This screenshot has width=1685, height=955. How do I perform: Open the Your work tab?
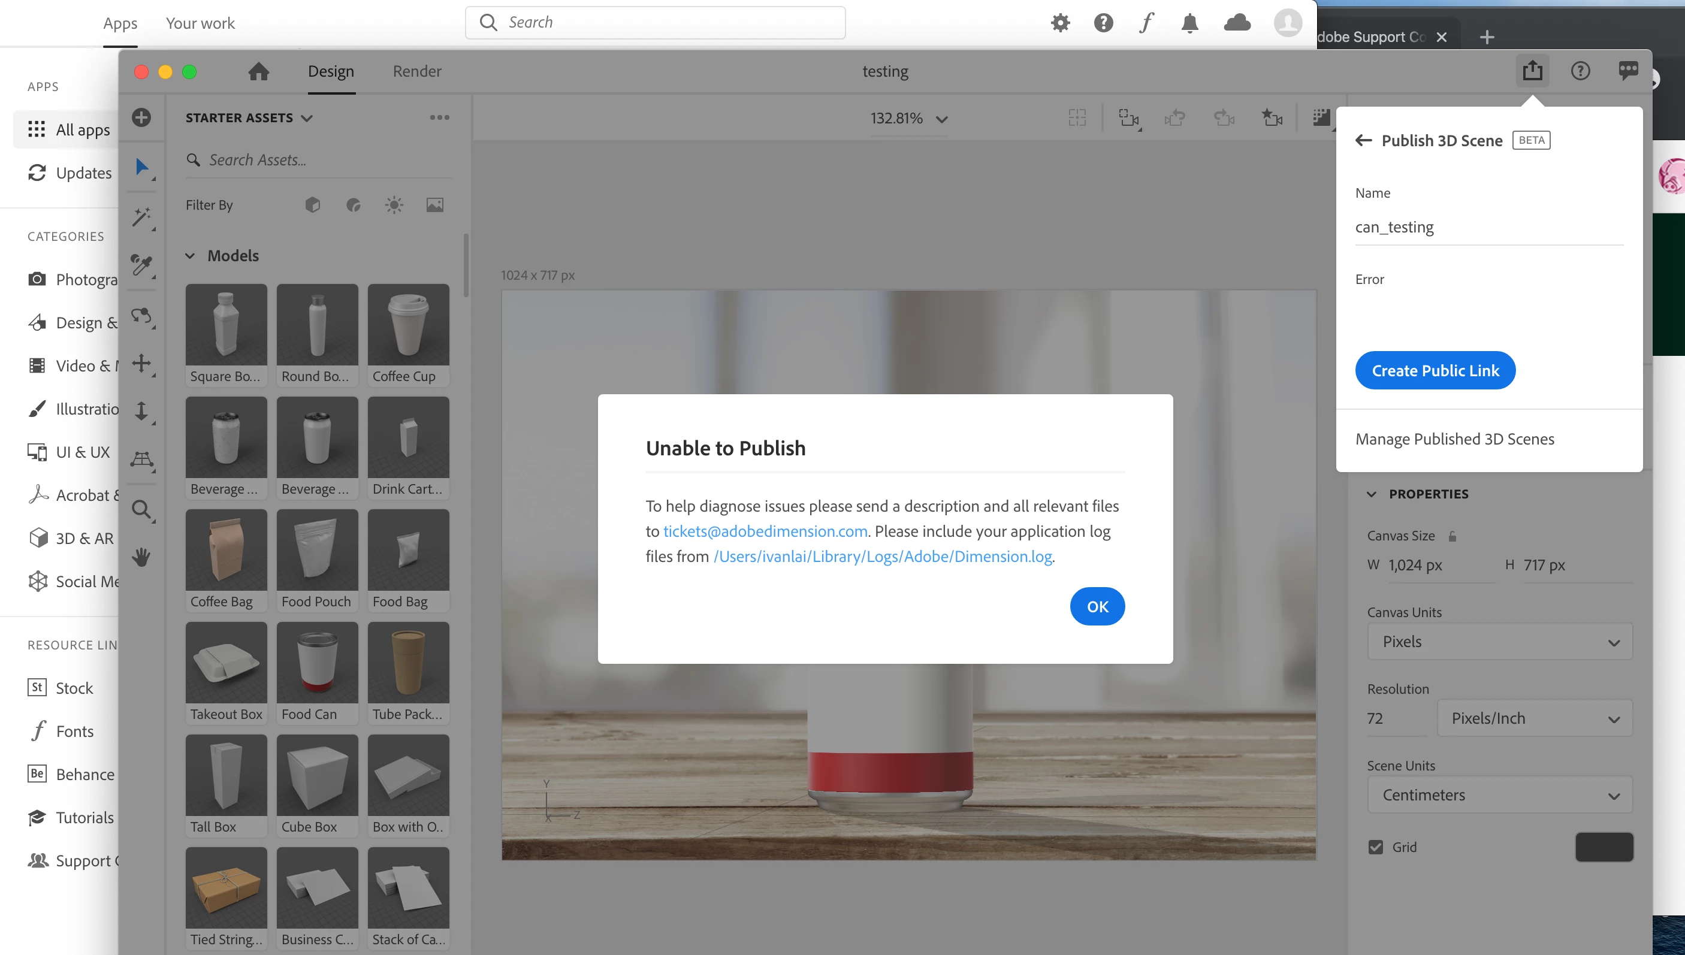(200, 23)
